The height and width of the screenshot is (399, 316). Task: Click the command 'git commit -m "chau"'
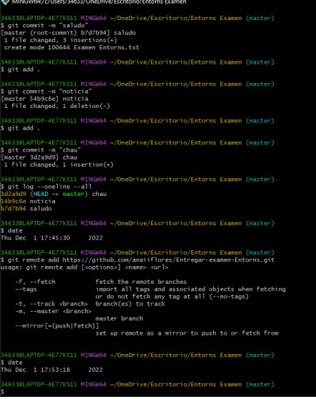pos(44,150)
